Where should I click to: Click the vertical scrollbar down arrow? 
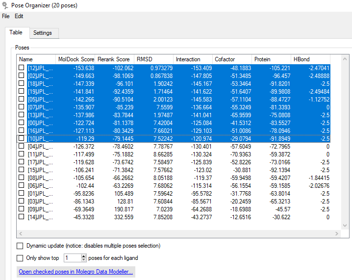[x=345, y=226]
